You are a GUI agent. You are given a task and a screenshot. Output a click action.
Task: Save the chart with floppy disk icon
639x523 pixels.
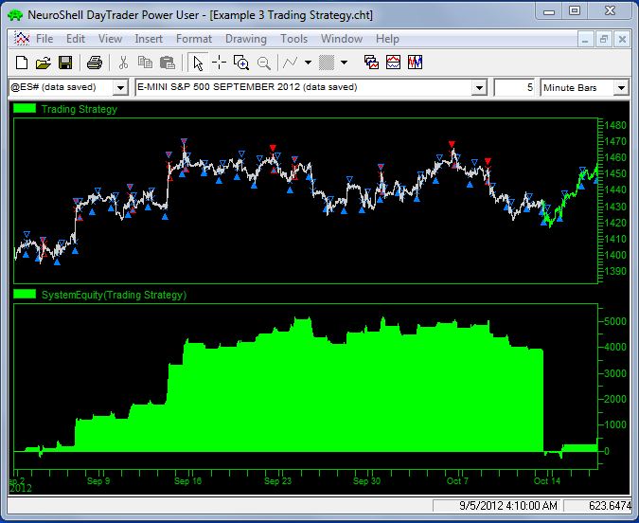coord(65,63)
